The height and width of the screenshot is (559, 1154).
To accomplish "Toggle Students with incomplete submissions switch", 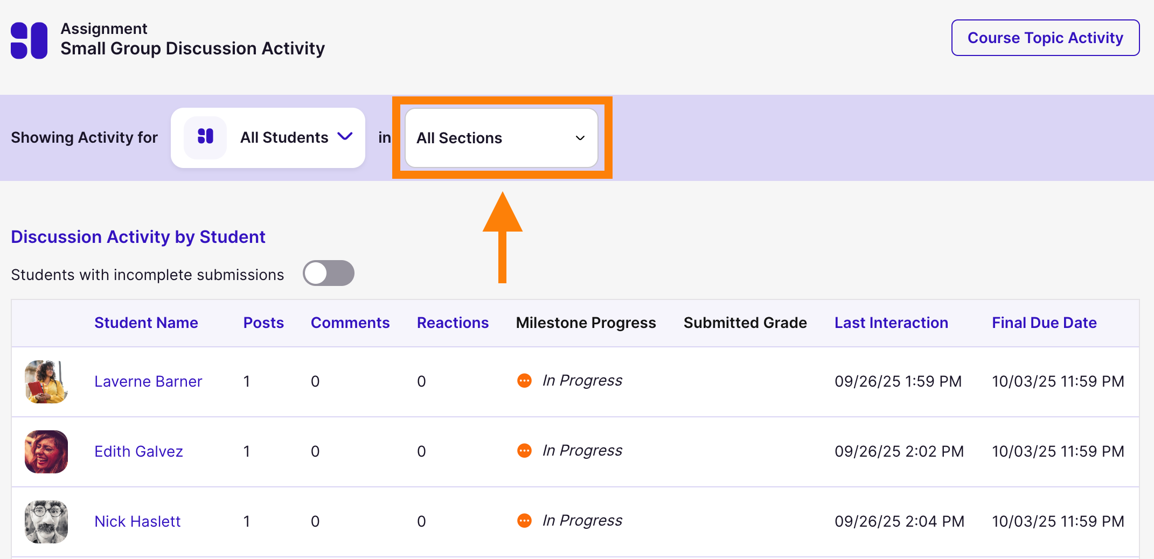I will click(328, 273).
